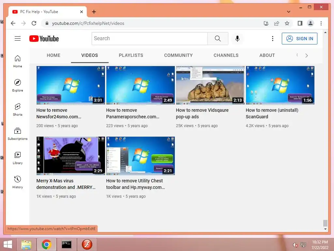Click the install app icon in address bar

(x=266, y=23)
